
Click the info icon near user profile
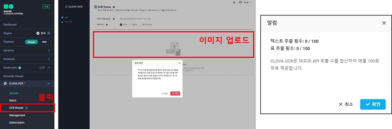234,2
